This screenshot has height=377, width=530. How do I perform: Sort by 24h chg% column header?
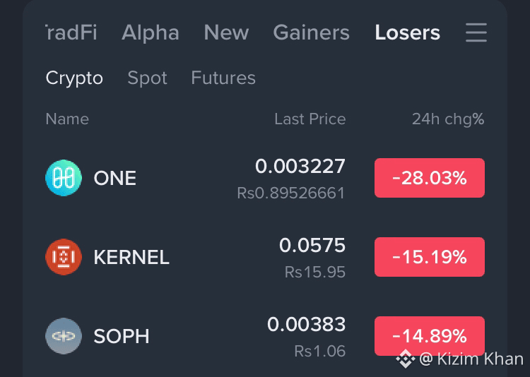(448, 119)
